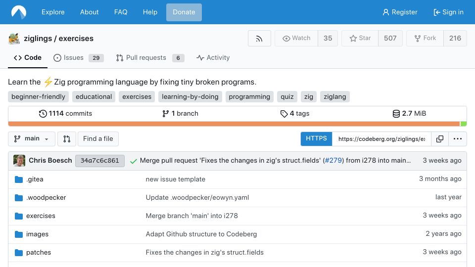
Task: Open the zig topic tag
Action: (309, 97)
